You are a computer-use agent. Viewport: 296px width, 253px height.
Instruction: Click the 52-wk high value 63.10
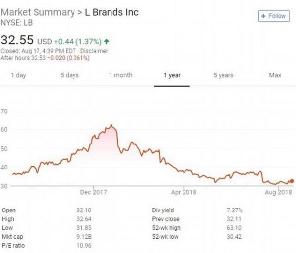(234, 228)
